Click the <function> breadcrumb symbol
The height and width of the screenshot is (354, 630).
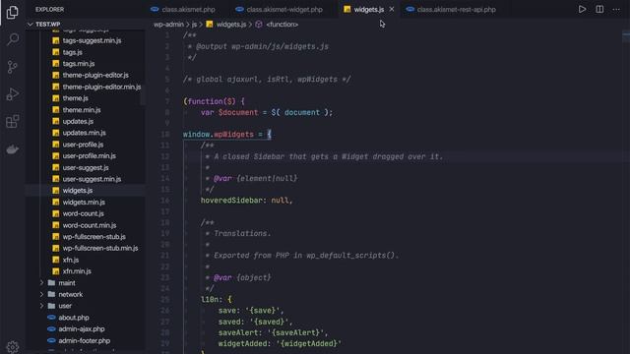(x=283, y=25)
